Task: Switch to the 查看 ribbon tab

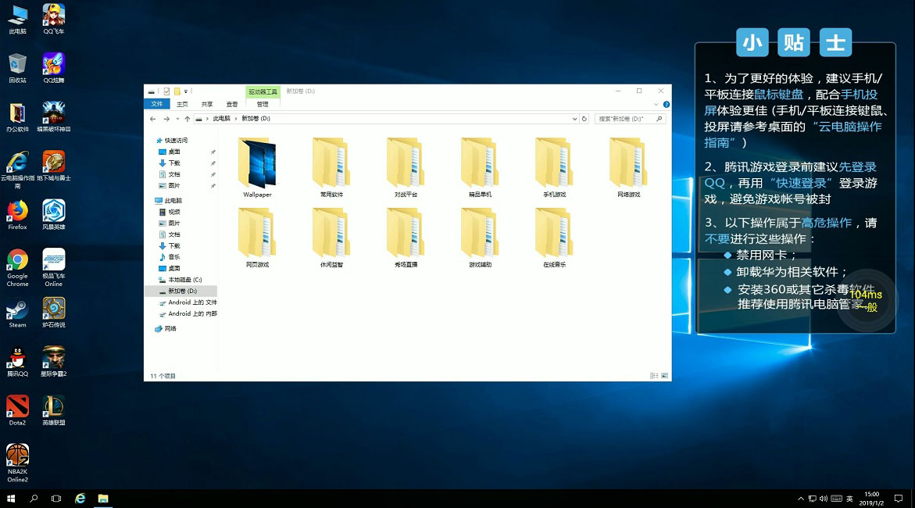Action: [x=232, y=104]
